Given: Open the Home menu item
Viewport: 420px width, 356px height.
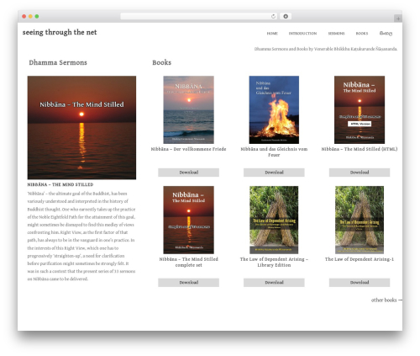Looking at the screenshot, I should click(x=272, y=34).
